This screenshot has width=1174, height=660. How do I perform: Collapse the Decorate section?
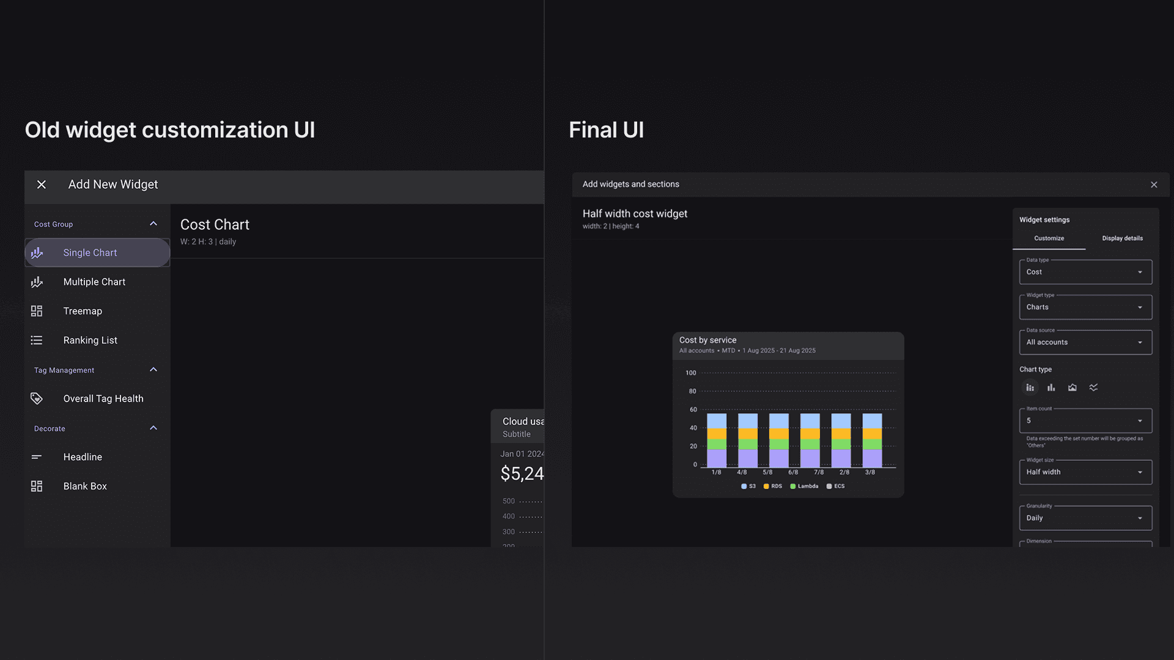coord(153,428)
